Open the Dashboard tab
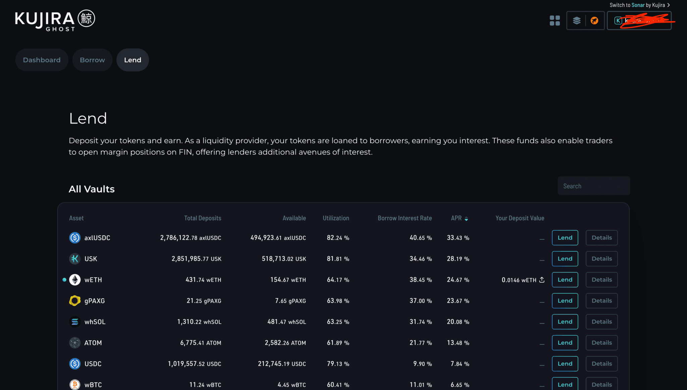This screenshot has width=687, height=390. click(42, 60)
